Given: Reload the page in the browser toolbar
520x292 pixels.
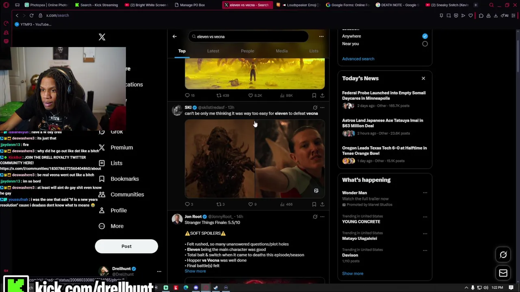Looking at the screenshot, I should 31,15.
